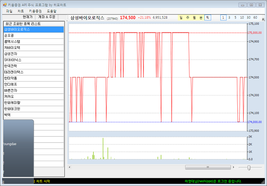The height and width of the screenshot is (186, 267).
Task: Select 인디에프 in the stock list
Action: (34, 84)
